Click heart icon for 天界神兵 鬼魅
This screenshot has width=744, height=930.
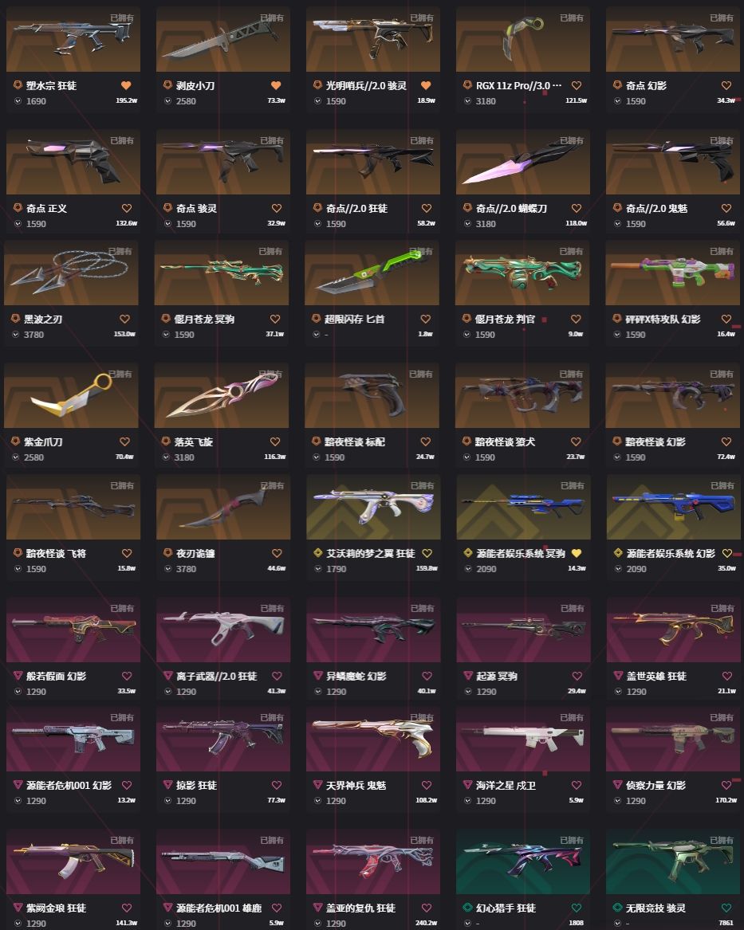point(426,785)
